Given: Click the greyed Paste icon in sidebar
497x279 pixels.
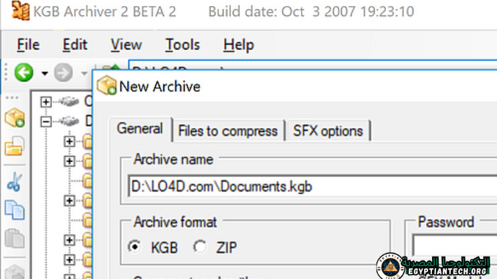Looking at the screenshot, I should click(15, 238).
